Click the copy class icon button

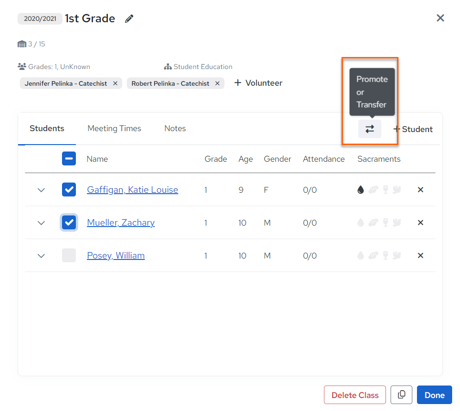[401, 395]
